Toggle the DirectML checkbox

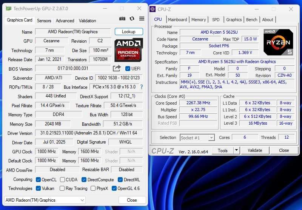[120, 179]
